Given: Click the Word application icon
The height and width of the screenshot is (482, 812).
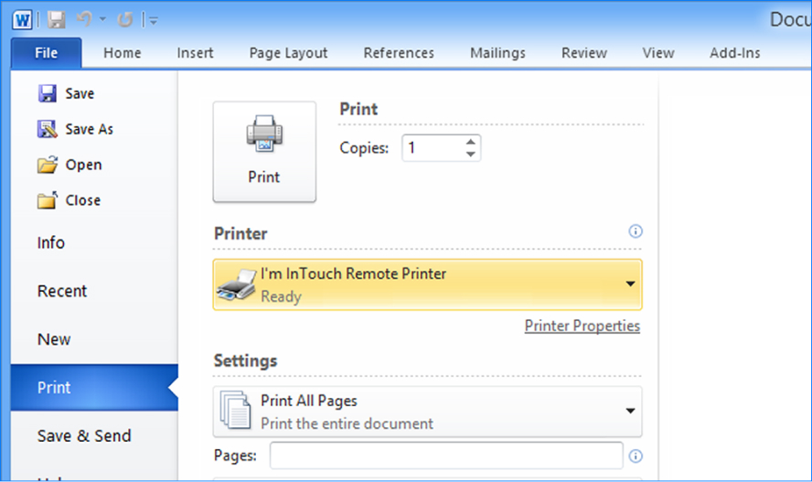Looking at the screenshot, I should pos(23,18).
